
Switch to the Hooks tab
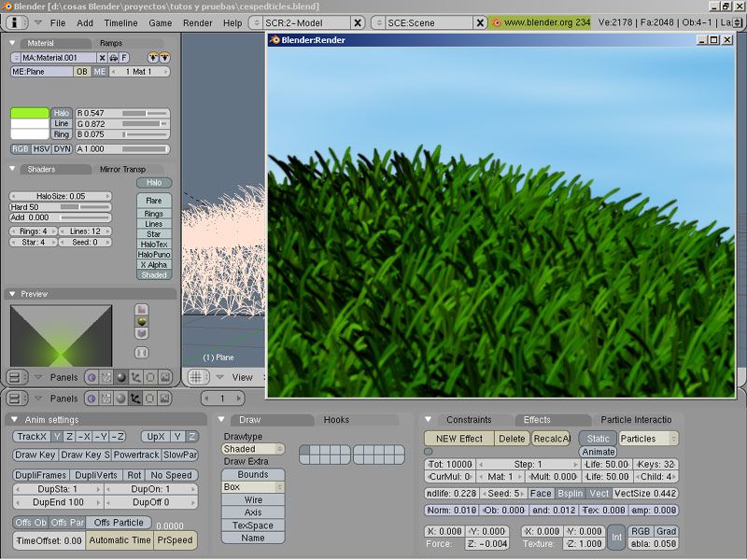pos(336,419)
